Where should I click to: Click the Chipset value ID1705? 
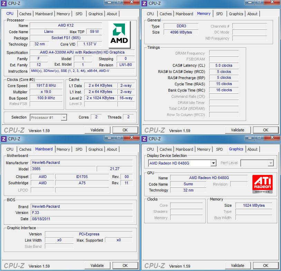point(82,177)
